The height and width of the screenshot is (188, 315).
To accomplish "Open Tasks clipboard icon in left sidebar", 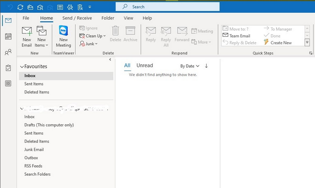I will tap(8, 68).
